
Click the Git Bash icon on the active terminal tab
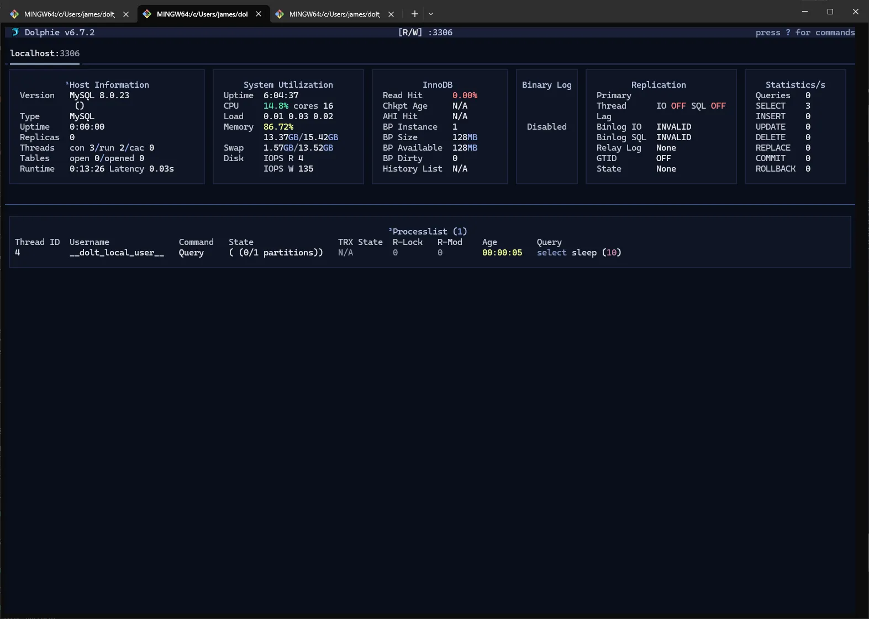(147, 14)
